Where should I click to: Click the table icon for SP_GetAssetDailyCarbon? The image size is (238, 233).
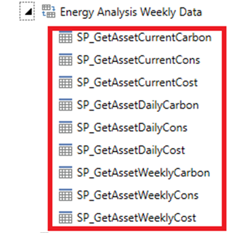[66, 105]
